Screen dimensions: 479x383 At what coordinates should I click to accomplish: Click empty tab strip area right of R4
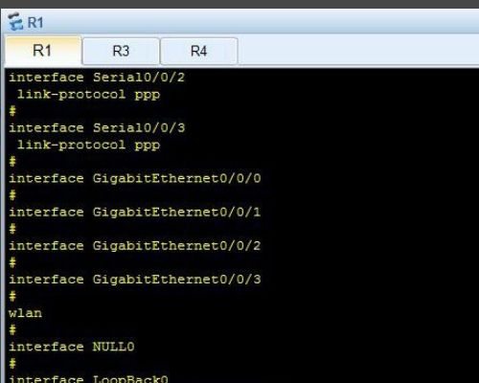(x=357, y=51)
